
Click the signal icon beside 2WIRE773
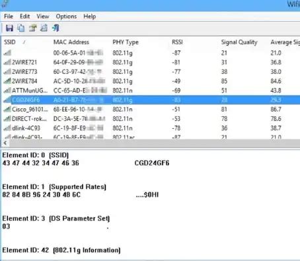pyautogui.click(x=7, y=72)
